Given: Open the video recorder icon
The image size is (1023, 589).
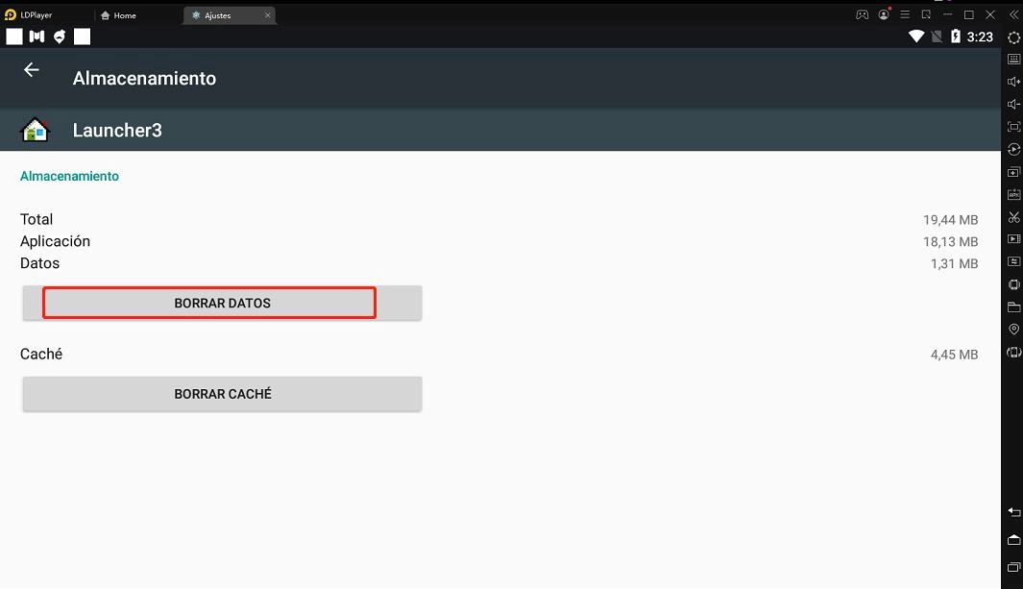Looking at the screenshot, I should pos(1013,239).
